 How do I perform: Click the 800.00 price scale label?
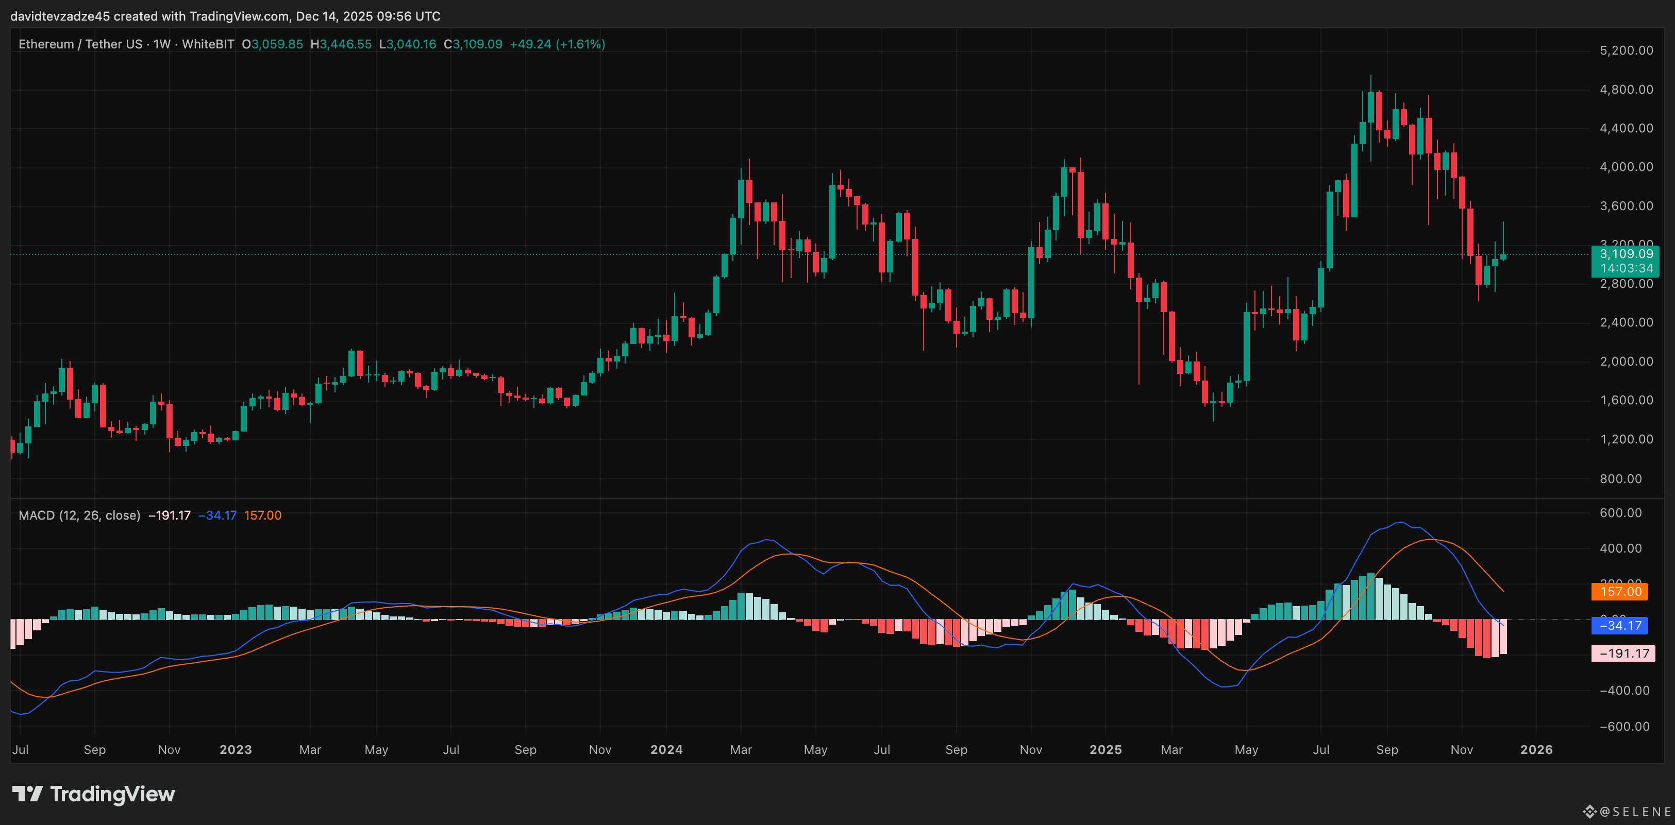tap(1620, 479)
